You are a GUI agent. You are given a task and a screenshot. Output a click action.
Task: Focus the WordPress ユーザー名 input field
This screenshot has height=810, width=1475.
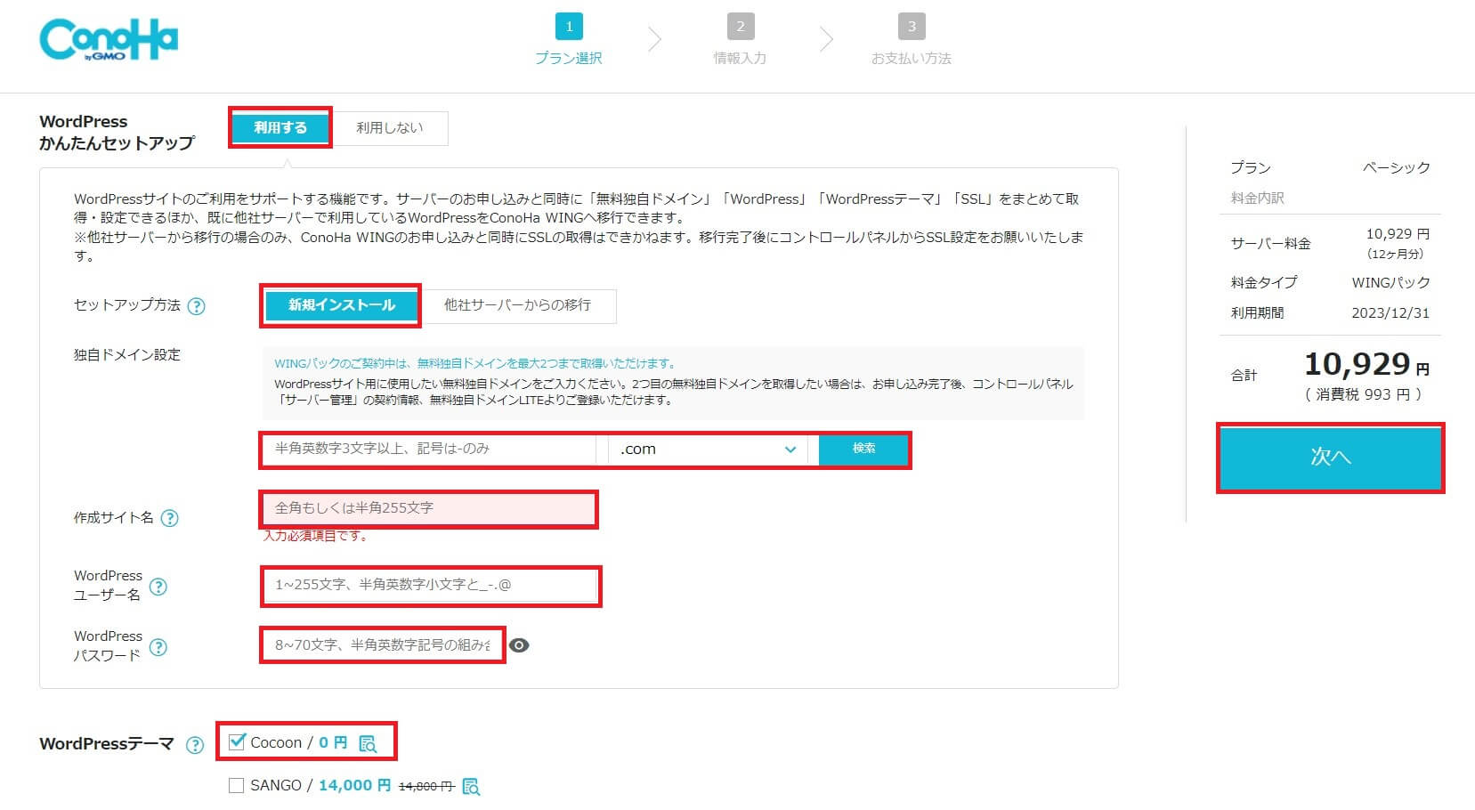(x=431, y=586)
